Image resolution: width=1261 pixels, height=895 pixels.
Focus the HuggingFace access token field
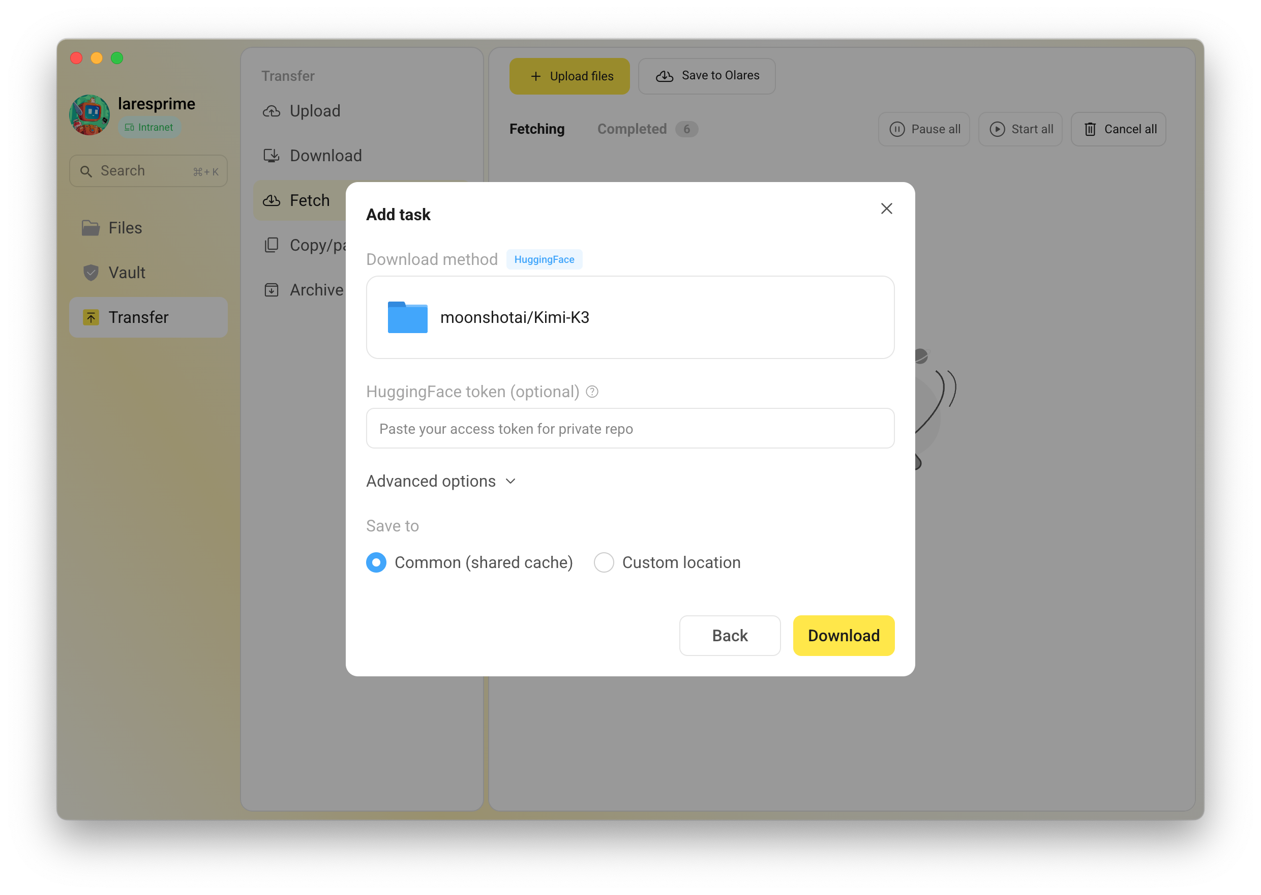629,428
